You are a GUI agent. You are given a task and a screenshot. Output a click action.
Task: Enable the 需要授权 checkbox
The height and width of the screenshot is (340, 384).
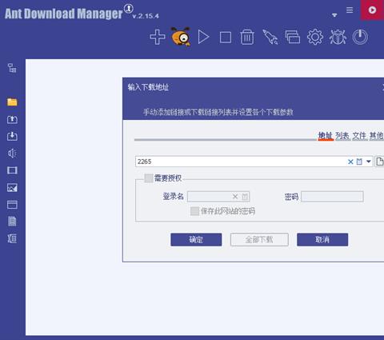149,178
